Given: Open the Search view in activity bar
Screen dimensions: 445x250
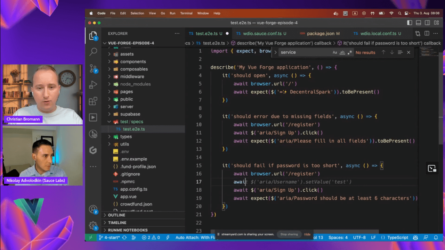Looking at the screenshot, I should tap(93, 52).
